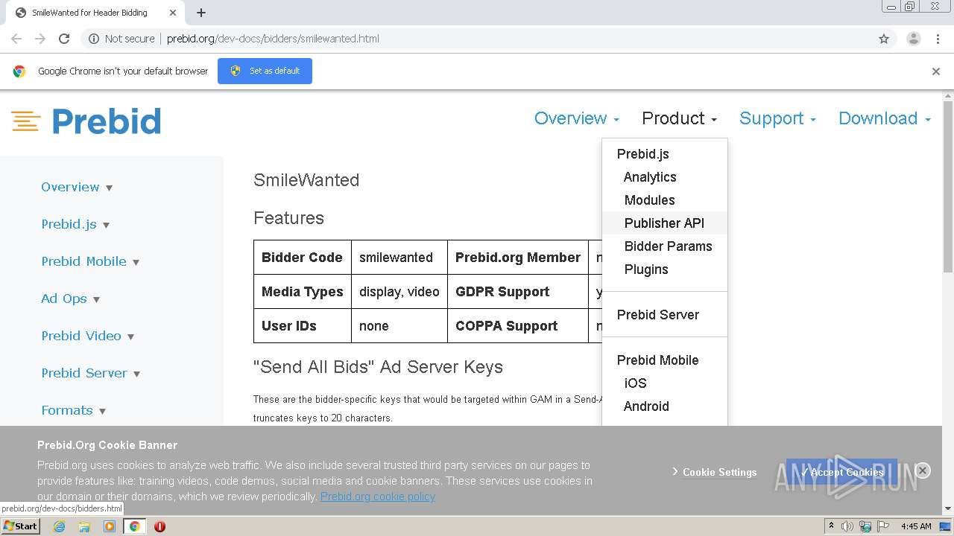Open the Download top navigation dropdown

(885, 118)
